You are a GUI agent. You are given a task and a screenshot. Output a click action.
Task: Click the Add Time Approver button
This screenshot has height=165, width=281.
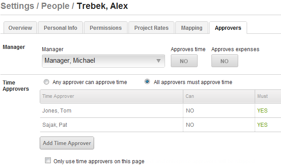click(67, 143)
